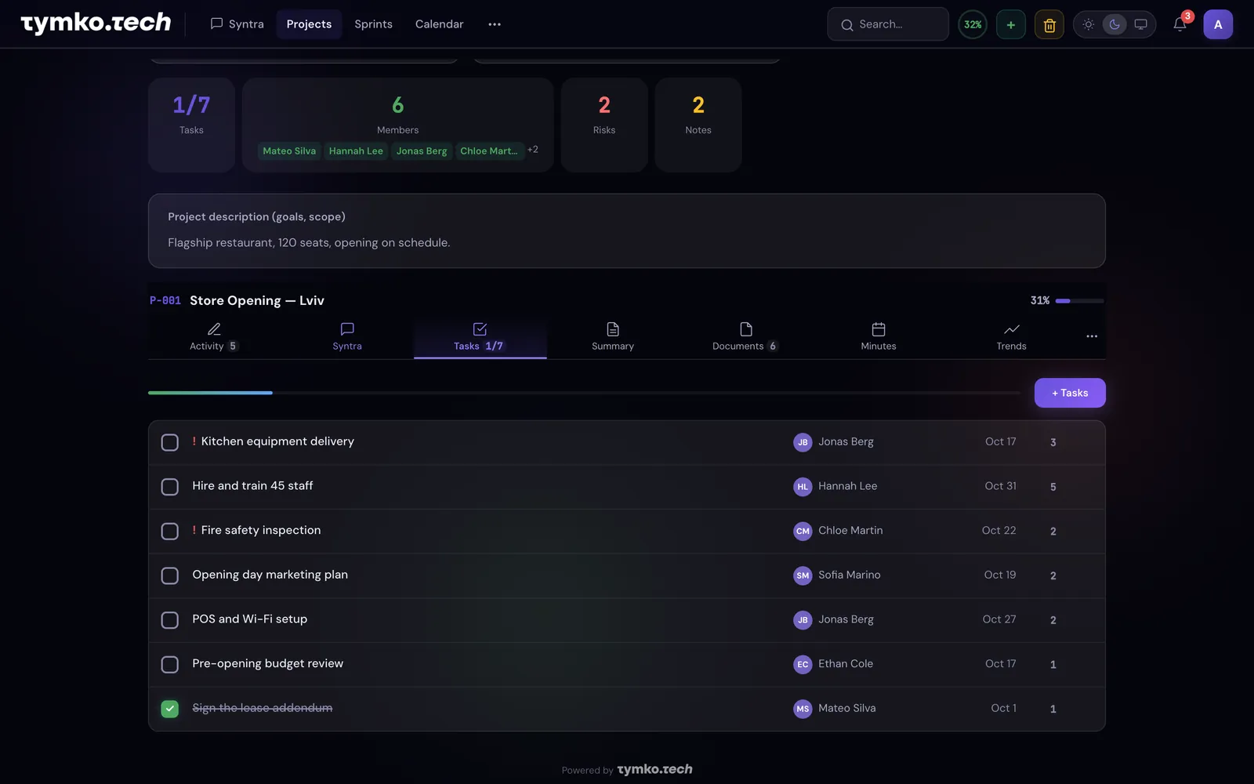This screenshot has height=784, width=1254.
Task: Click the Search field
Action: tap(888, 24)
